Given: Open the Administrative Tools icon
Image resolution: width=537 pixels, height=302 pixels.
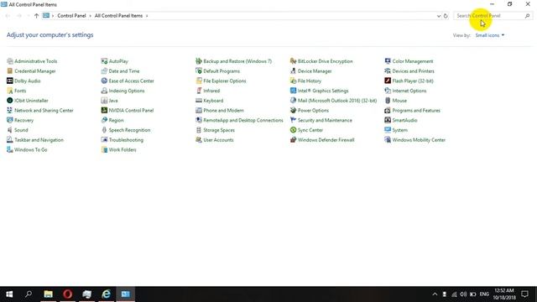Looking at the screenshot, I should [x=10, y=61].
